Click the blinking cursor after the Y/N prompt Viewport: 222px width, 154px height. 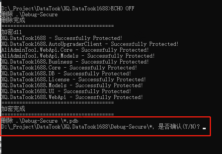(204, 129)
